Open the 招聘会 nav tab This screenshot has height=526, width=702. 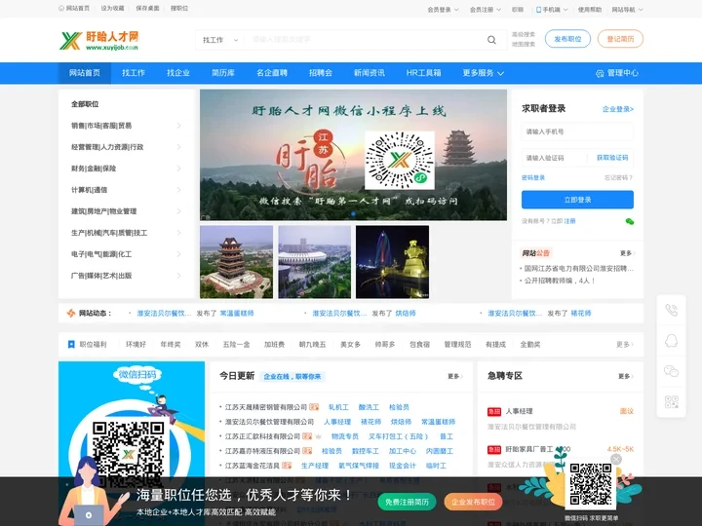(321, 73)
